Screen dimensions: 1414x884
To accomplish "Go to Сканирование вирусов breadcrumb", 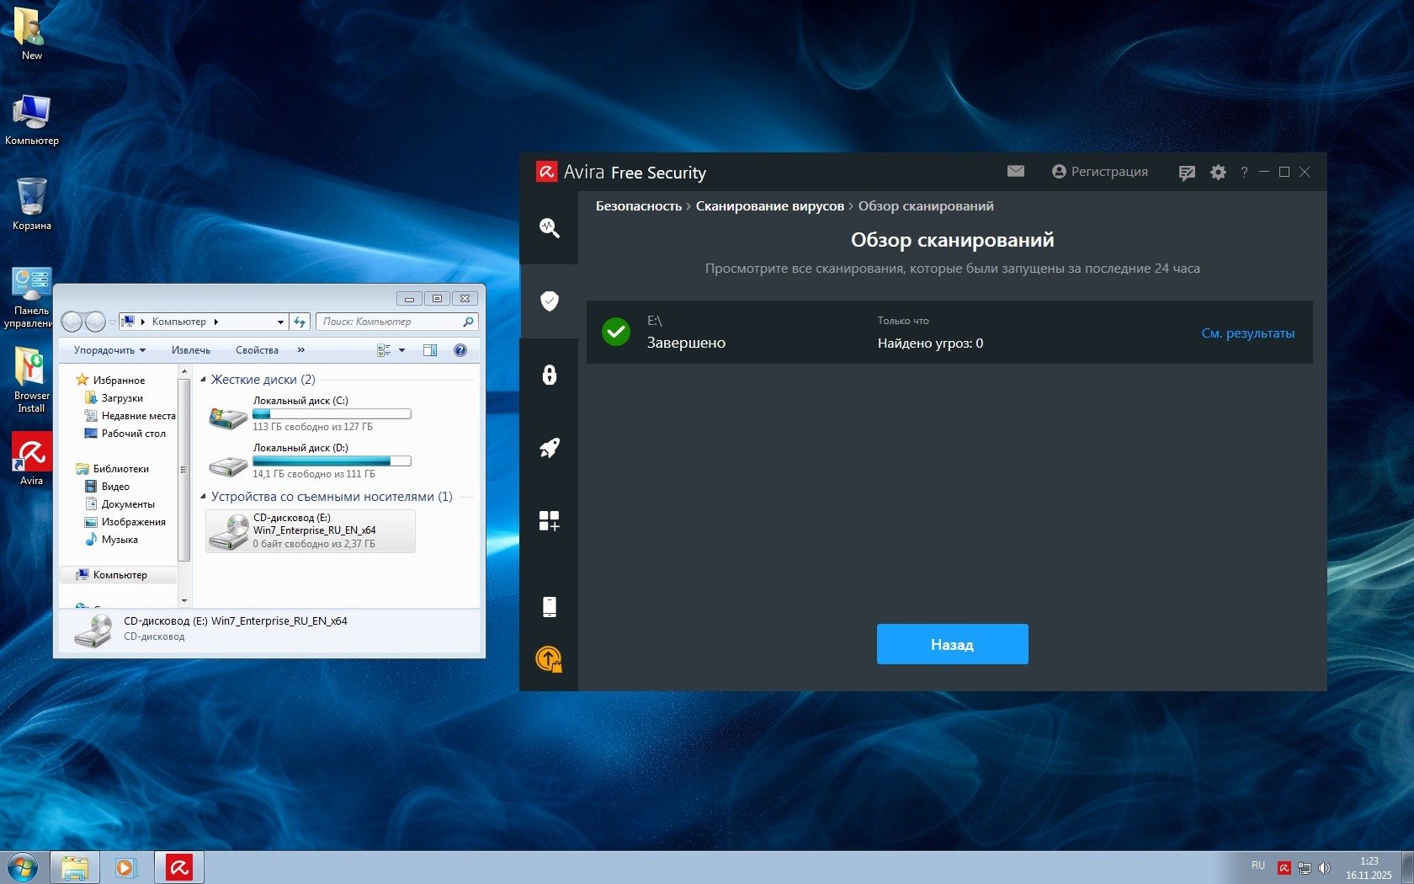I will 769,206.
